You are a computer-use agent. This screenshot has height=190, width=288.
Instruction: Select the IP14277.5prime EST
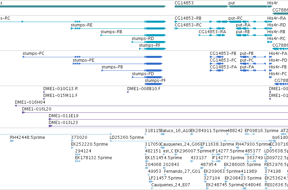216,154
